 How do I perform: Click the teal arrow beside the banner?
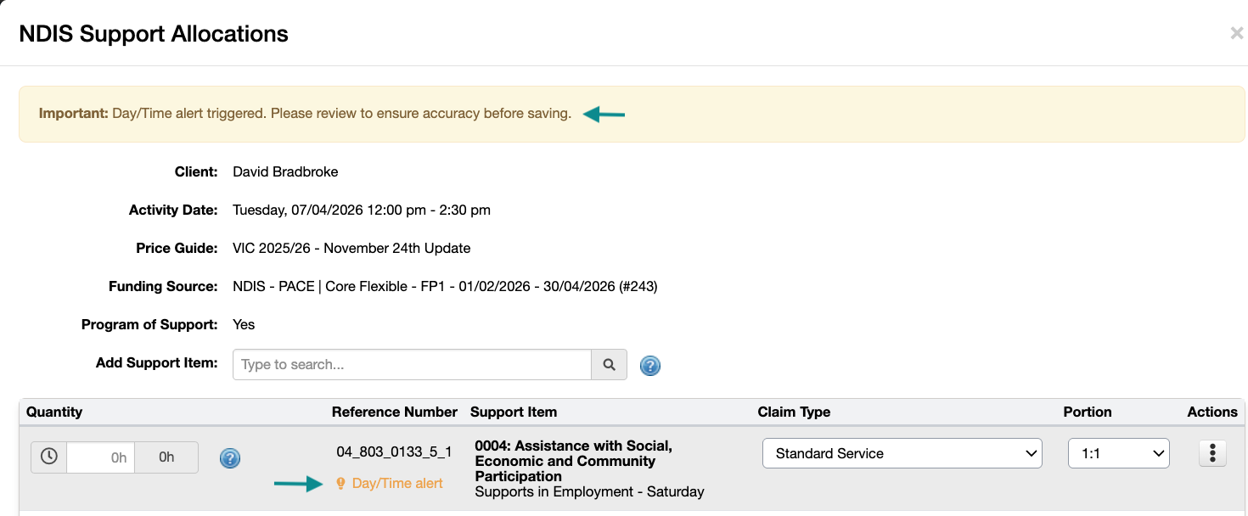click(604, 114)
